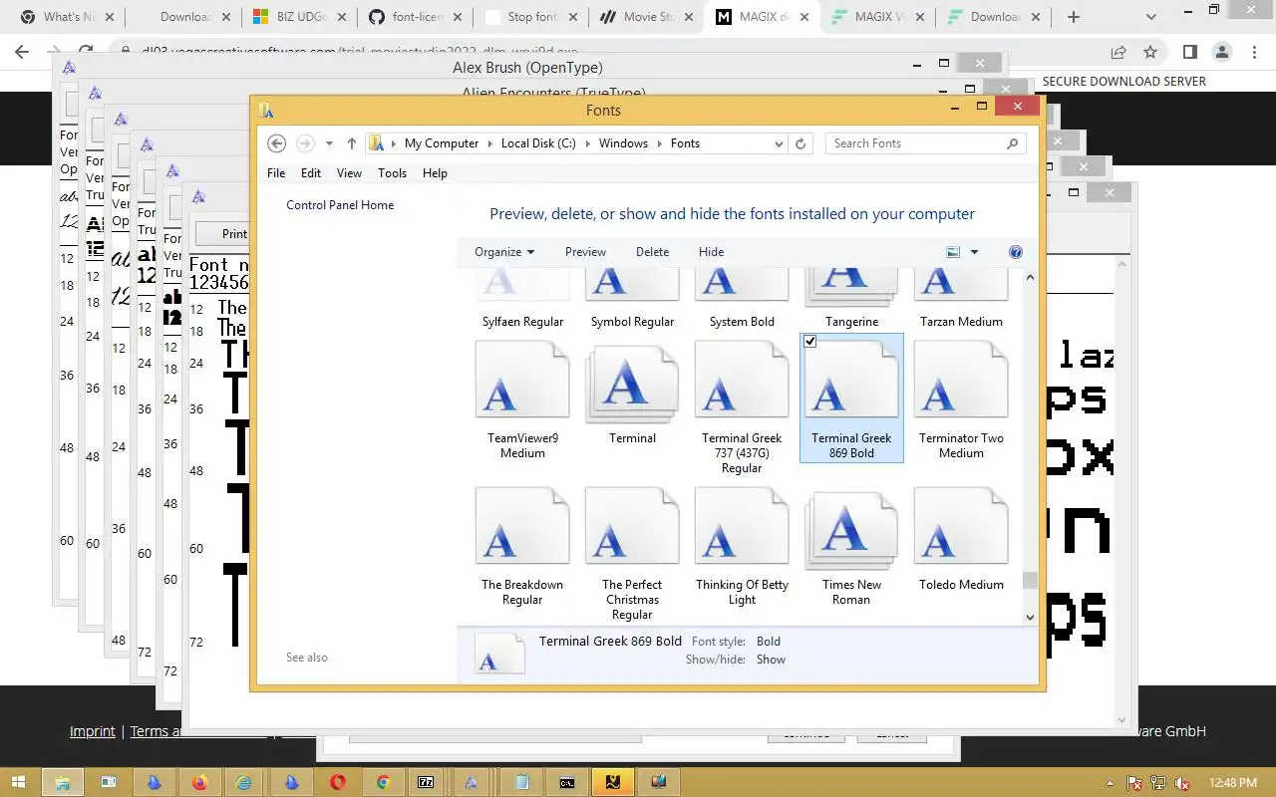Click the Fonts list scrollbar up arrow

[x=1031, y=278]
